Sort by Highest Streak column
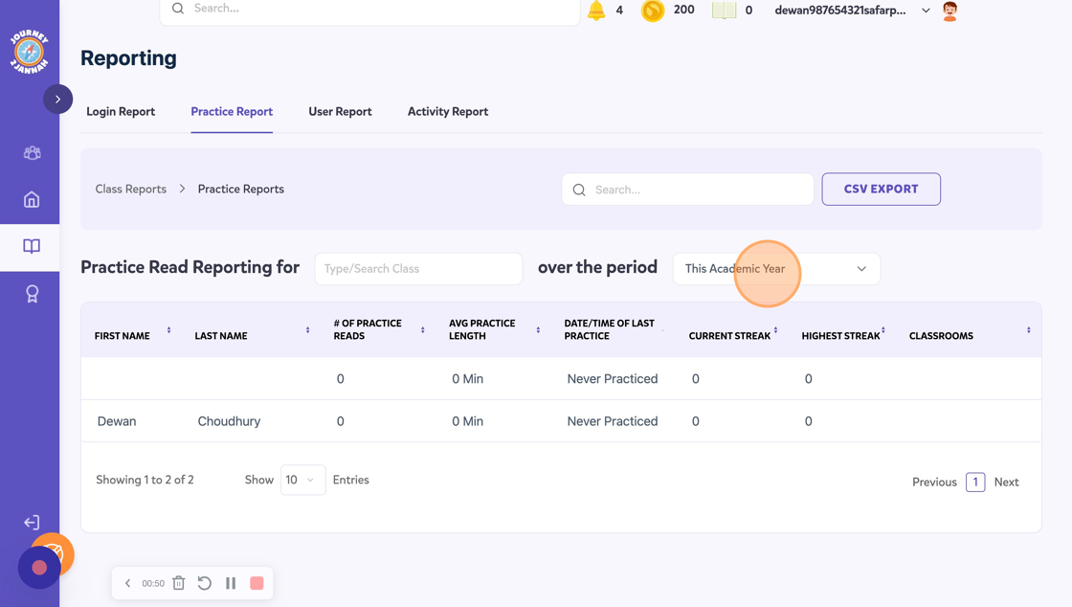 point(883,330)
